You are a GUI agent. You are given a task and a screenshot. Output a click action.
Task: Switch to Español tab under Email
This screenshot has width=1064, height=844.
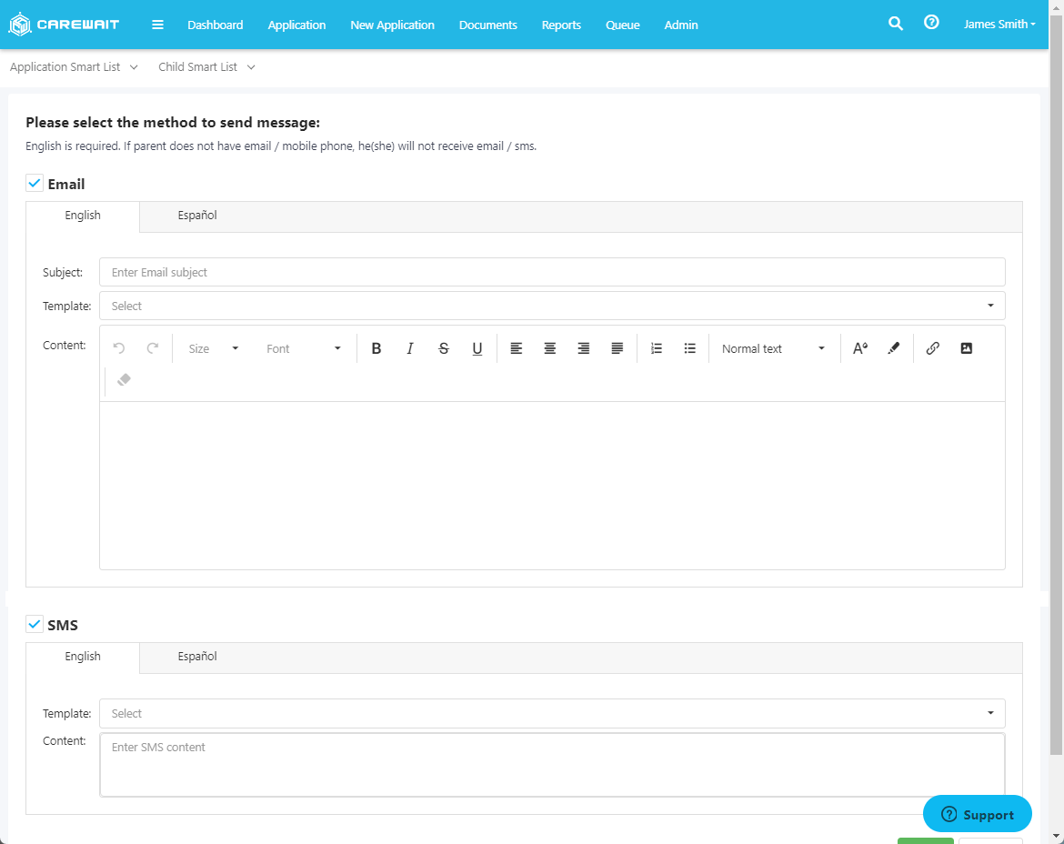197,216
